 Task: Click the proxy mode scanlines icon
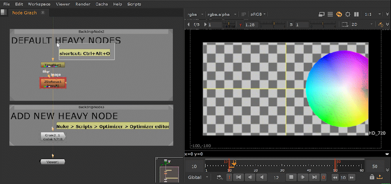click(x=330, y=14)
